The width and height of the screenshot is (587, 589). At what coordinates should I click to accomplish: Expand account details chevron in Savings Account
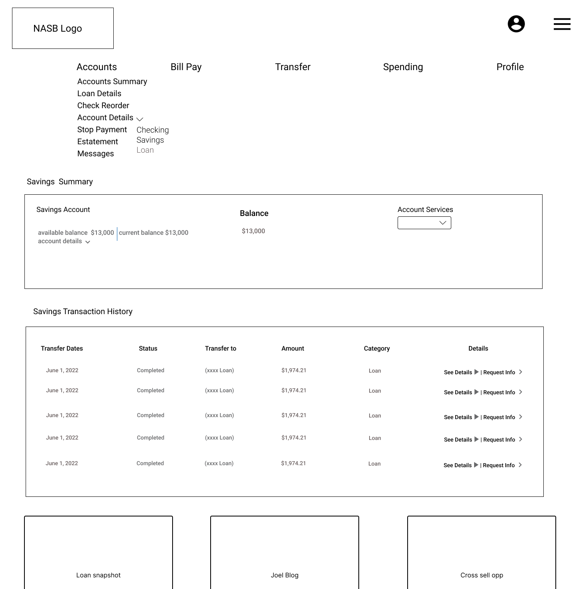tap(88, 242)
